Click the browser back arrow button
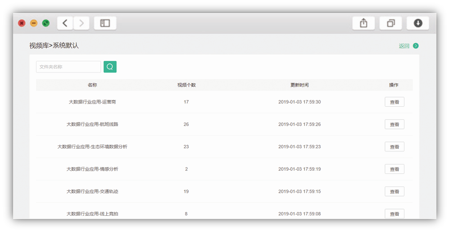The width and height of the screenshot is (449, 232). 65,23
